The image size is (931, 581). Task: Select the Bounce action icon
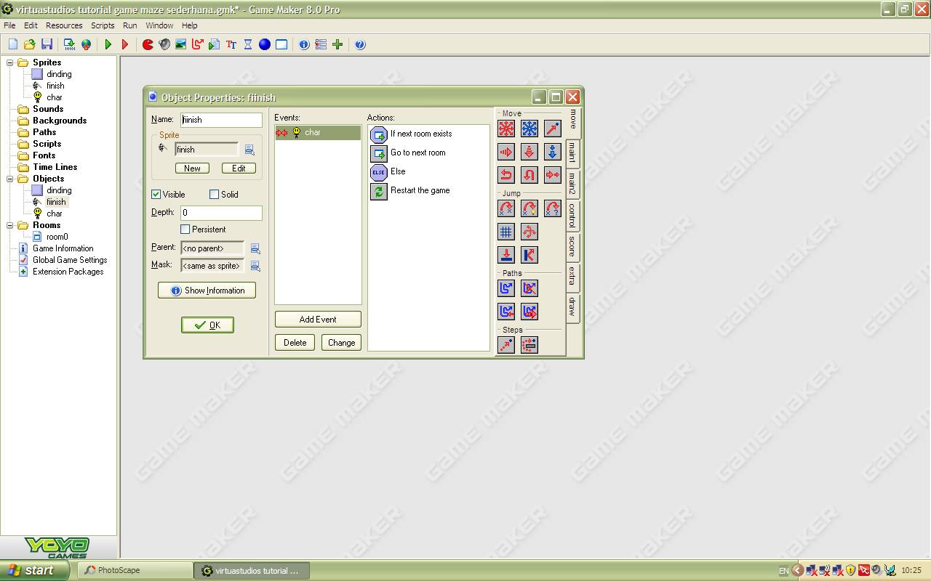click(530, 255)
